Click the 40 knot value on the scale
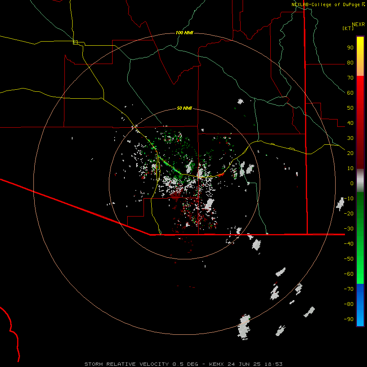 point(350,123)
